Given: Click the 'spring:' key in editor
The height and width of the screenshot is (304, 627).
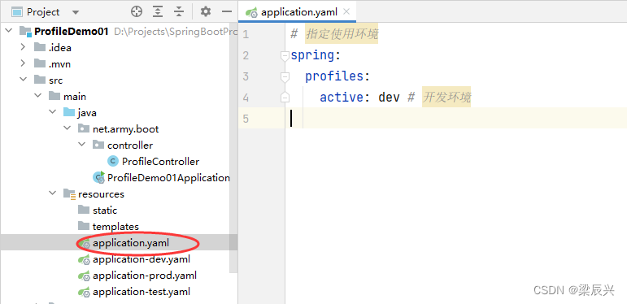Looking at the screenshot, I should pos(316,55).
